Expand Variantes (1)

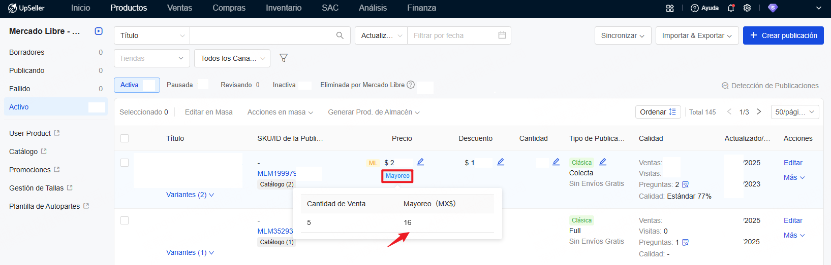pyautogui.click(x=190, y=252)
